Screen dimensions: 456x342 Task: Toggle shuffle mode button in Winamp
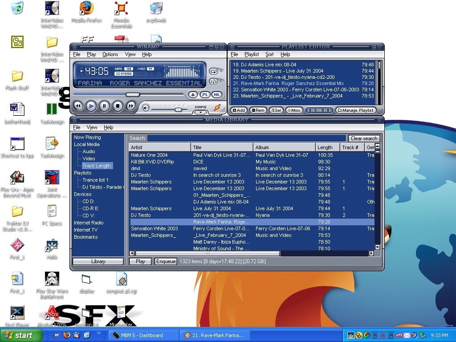(213, 82)
